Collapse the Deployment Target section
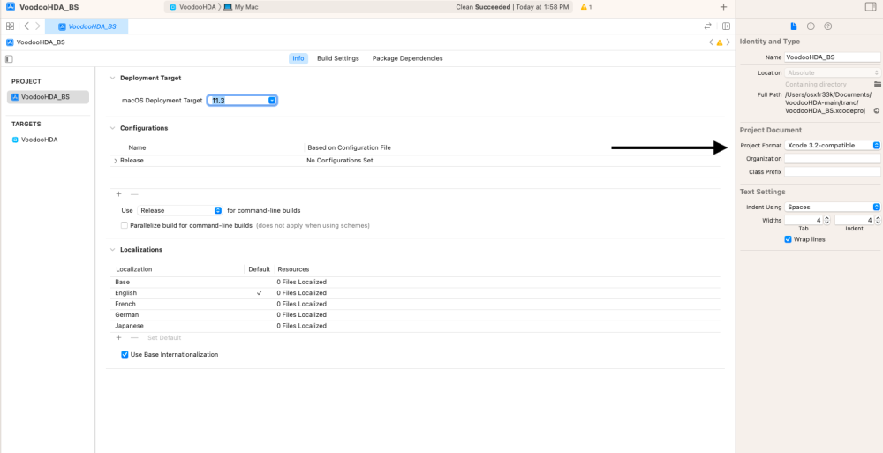The height and width of the screenshot is (453, 883). 113,79
